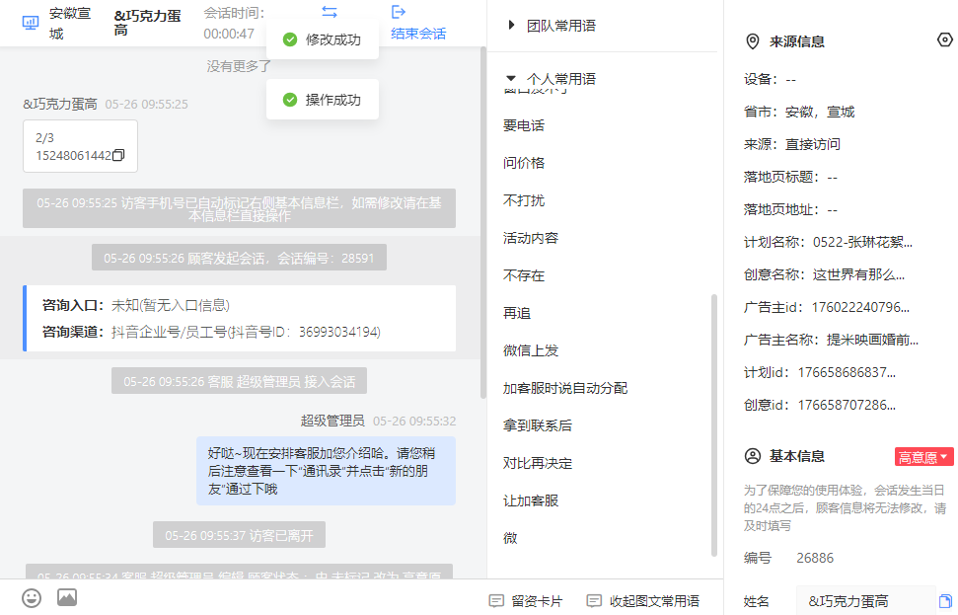Screen dimensions: 958x615
Task: Select the 拿到联系后 quick phrase
Action: click(x=538, y=425)
